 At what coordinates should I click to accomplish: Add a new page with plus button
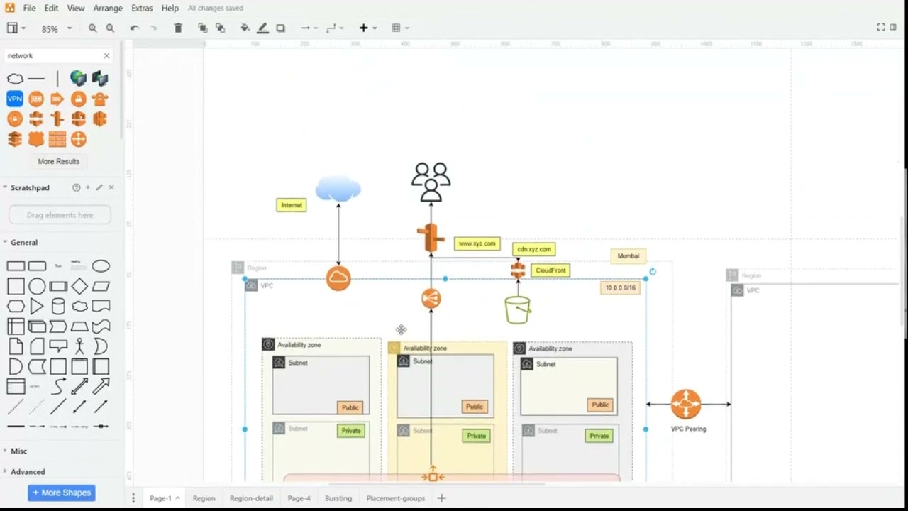[x=441, y=498]
